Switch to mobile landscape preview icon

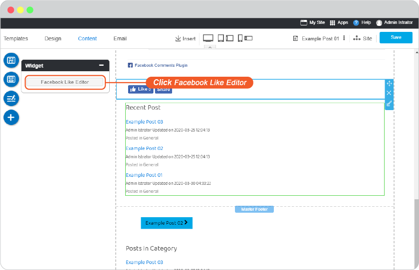[x=248, y=38]
